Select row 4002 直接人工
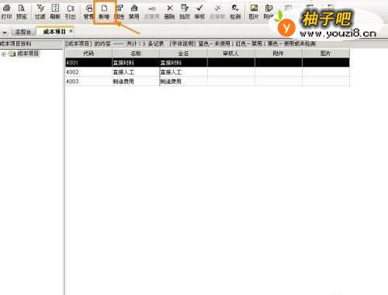This screenshot has width=388, height=295. pyautogui.click(x=207, y=72)
